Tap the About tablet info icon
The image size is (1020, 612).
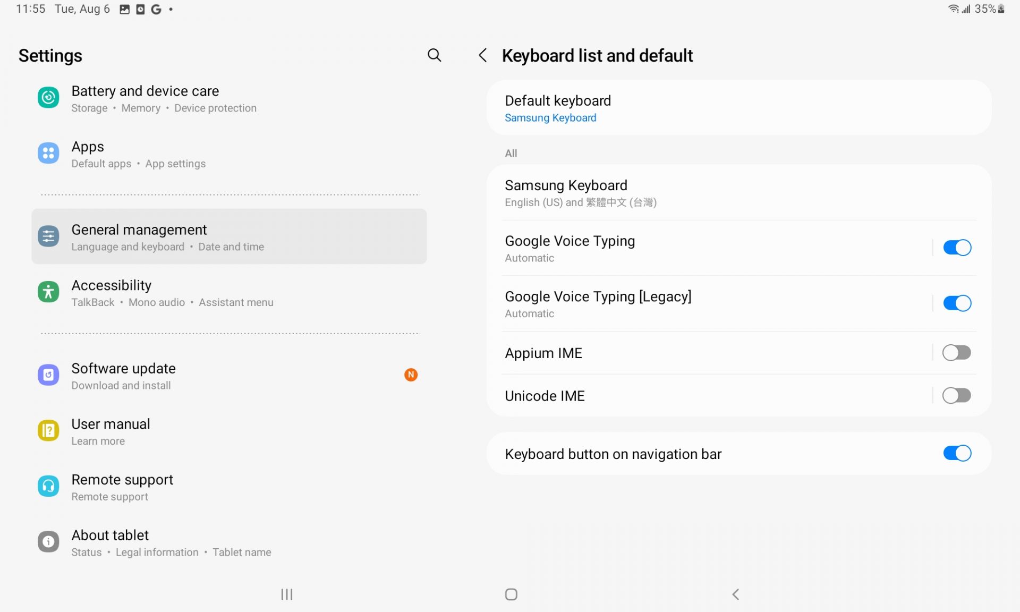point(48,542)
